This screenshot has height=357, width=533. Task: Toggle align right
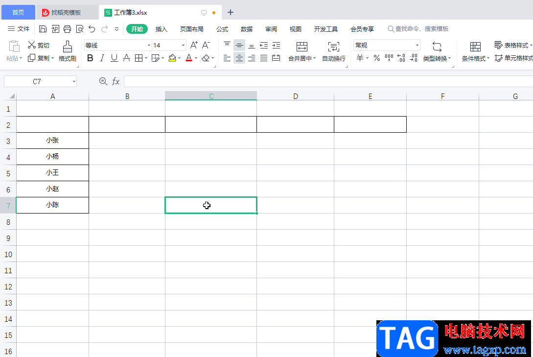click(x=252, y=58)
